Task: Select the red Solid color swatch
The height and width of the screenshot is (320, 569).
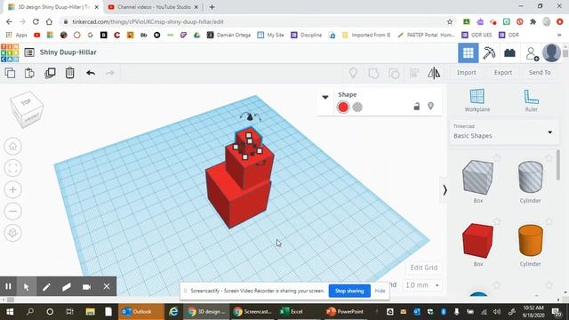Action: pyautogui.click(x=343, y=107)
